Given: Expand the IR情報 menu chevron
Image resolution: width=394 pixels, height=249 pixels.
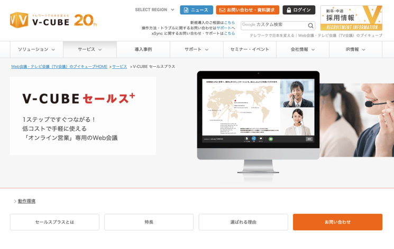Looking at the screenshot, I should (364, 50).
